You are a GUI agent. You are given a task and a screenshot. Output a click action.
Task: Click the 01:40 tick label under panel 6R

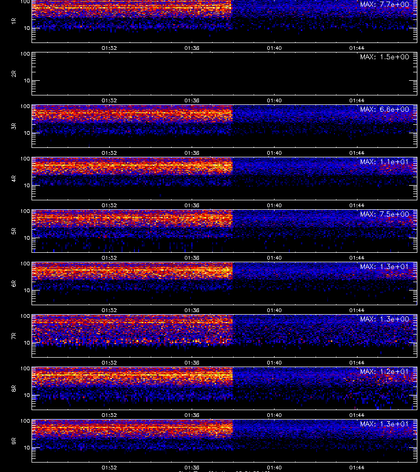pos(274,310)
